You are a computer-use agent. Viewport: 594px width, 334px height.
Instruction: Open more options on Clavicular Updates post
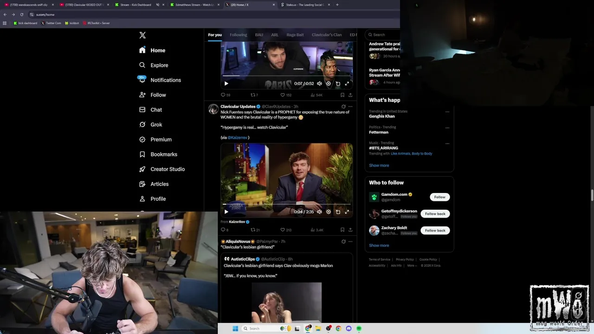[350, 107]
